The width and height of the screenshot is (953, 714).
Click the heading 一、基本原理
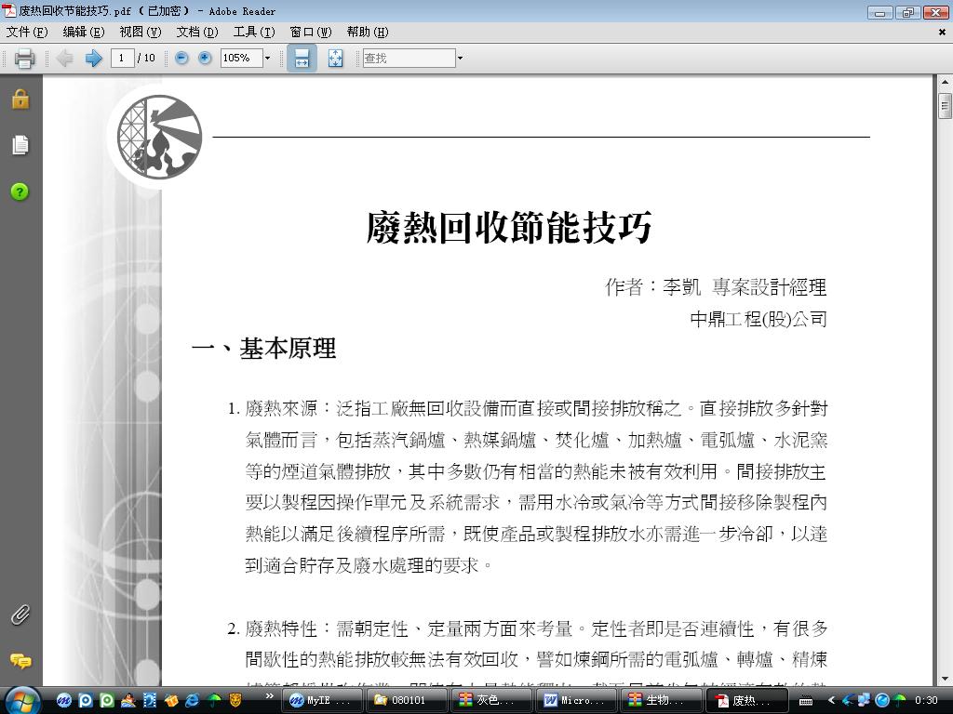(263, 349)
